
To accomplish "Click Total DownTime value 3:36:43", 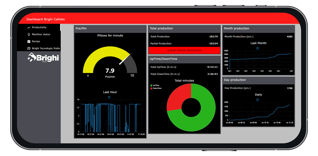I will pos(212,74).
